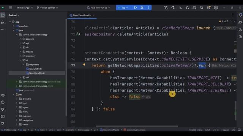The image size is (243, 136).
Task: Collapse the ui package
Action: coord(20,60)
